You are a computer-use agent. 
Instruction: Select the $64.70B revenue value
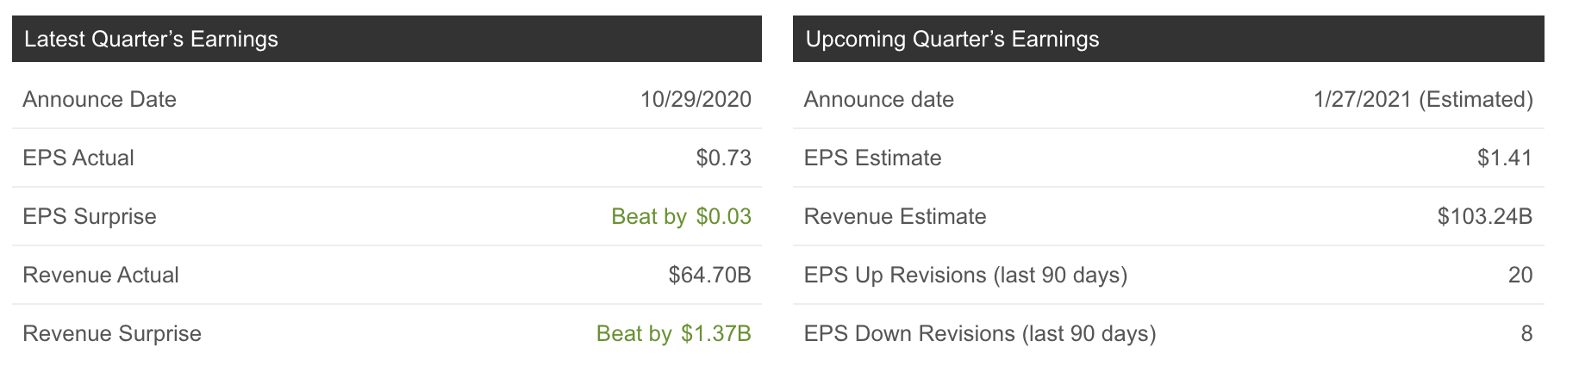point(709,276)
